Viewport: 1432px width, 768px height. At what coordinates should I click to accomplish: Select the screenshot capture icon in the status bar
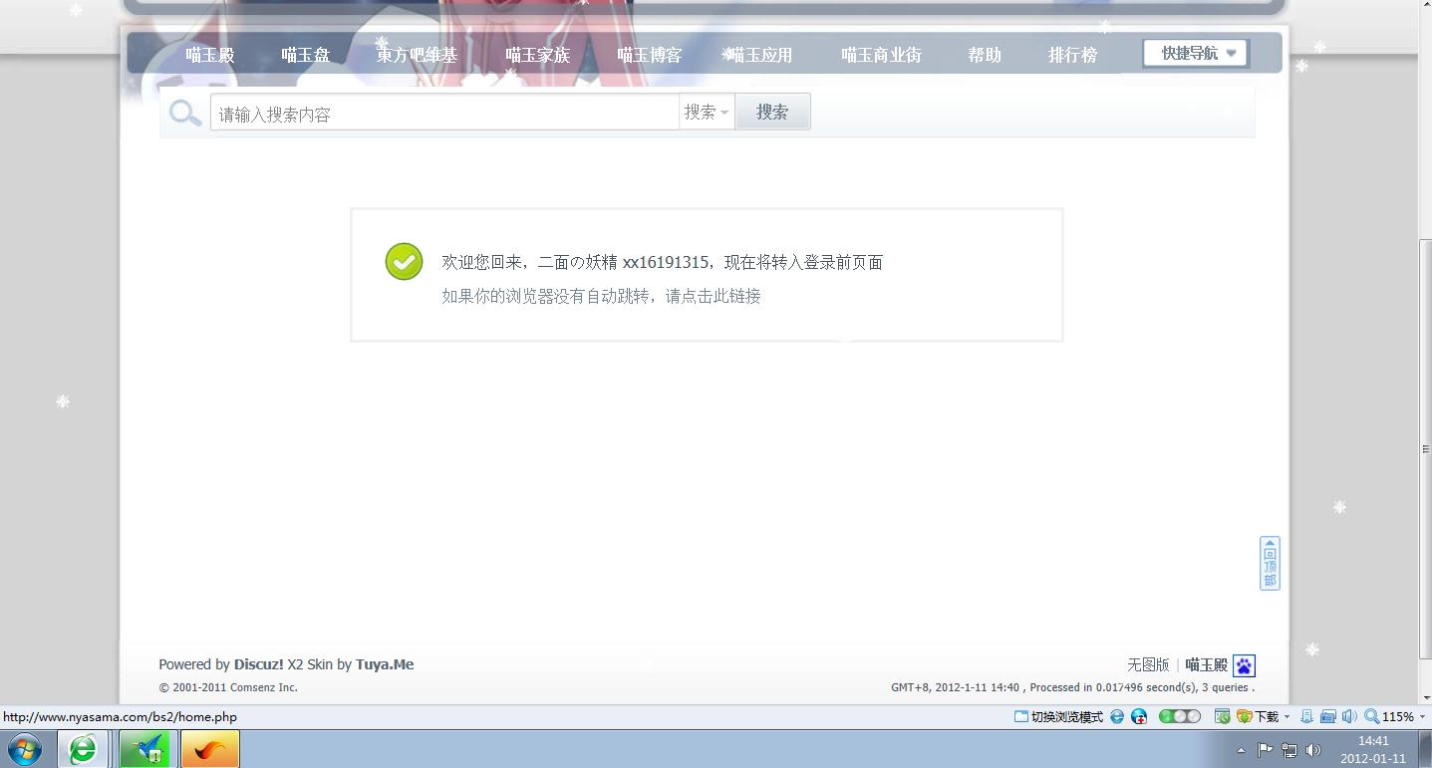tap(1223, 716)
